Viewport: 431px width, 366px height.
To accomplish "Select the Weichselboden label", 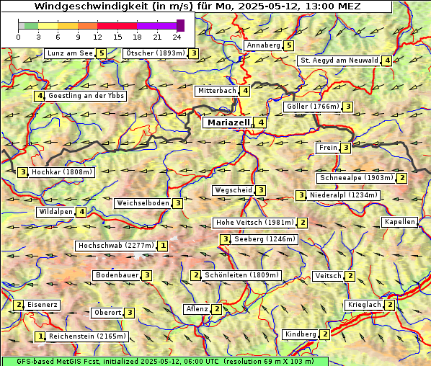I will tap(143, 203).
